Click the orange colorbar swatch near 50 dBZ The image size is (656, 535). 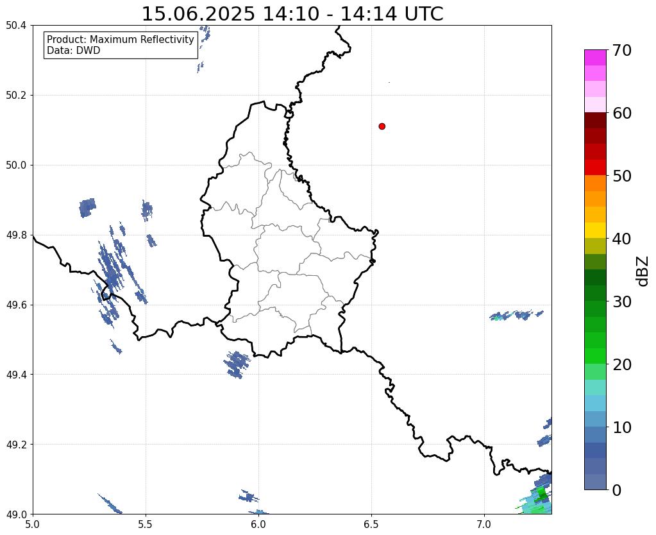pyautogui.click(x=595, y=183)
